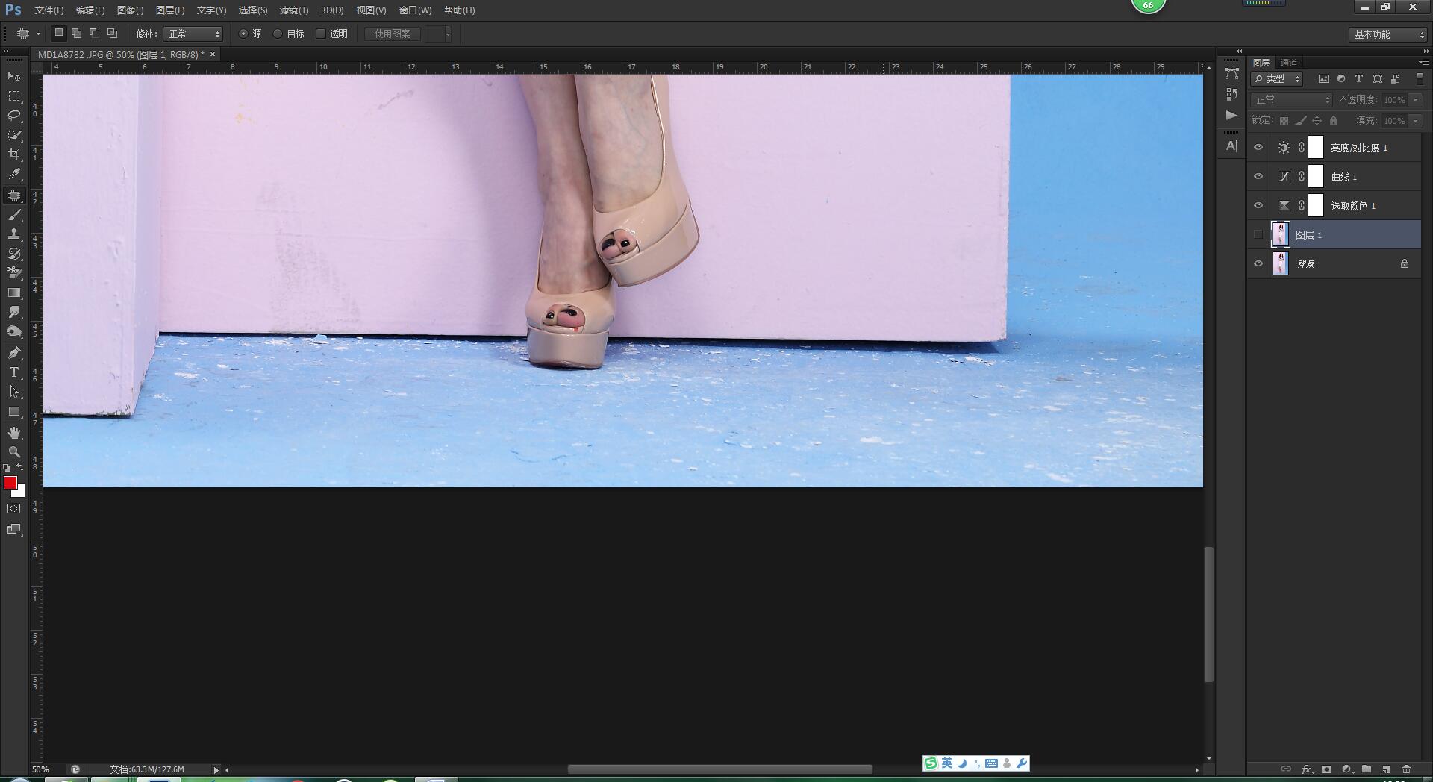The image size is (1433, 782).
Task: Select the Zoom tool
Action: coord(14,452)
